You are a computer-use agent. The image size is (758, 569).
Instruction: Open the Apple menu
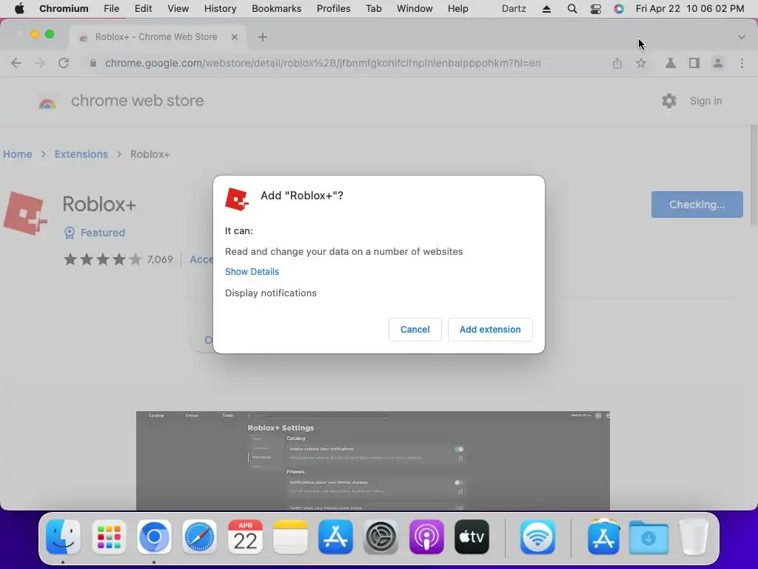coord(19,9)
